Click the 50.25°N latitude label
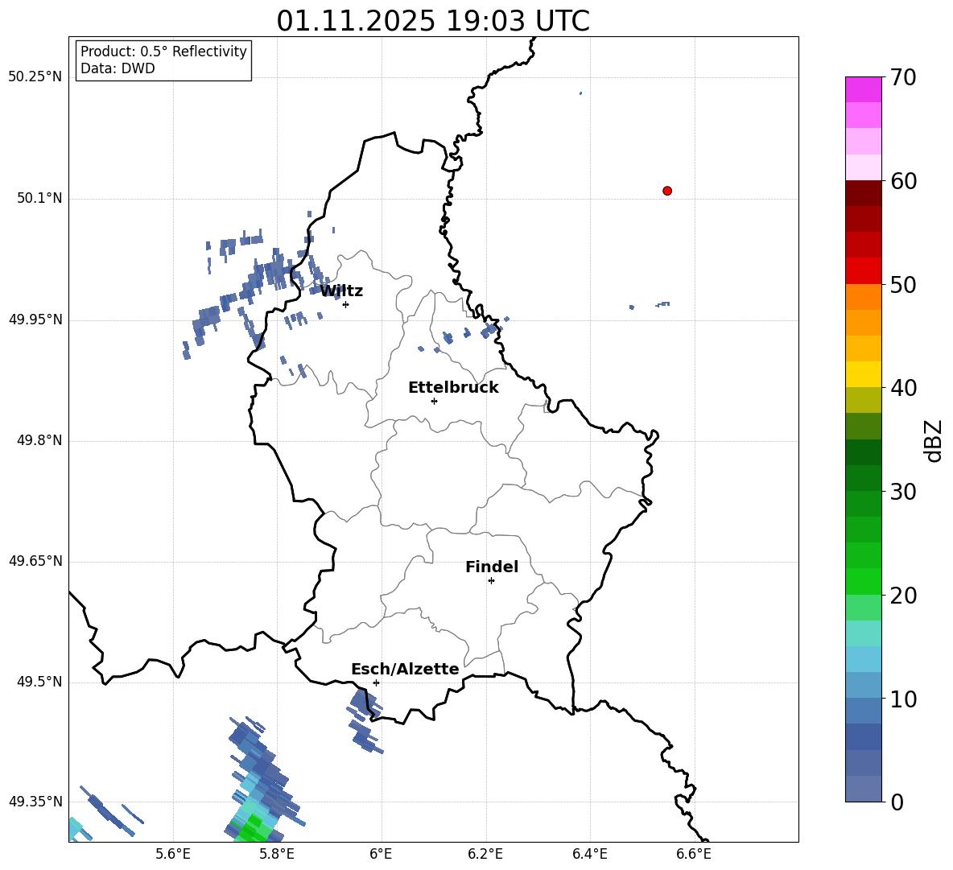Screen dimensions: 953x870 coord(35,77)
